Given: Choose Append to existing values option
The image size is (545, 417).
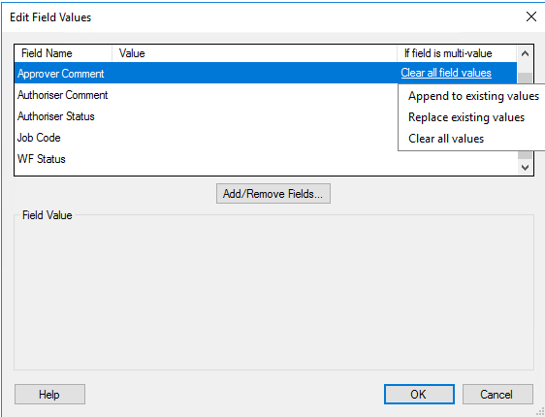Looking at the screenshot, I should (473, 96).
